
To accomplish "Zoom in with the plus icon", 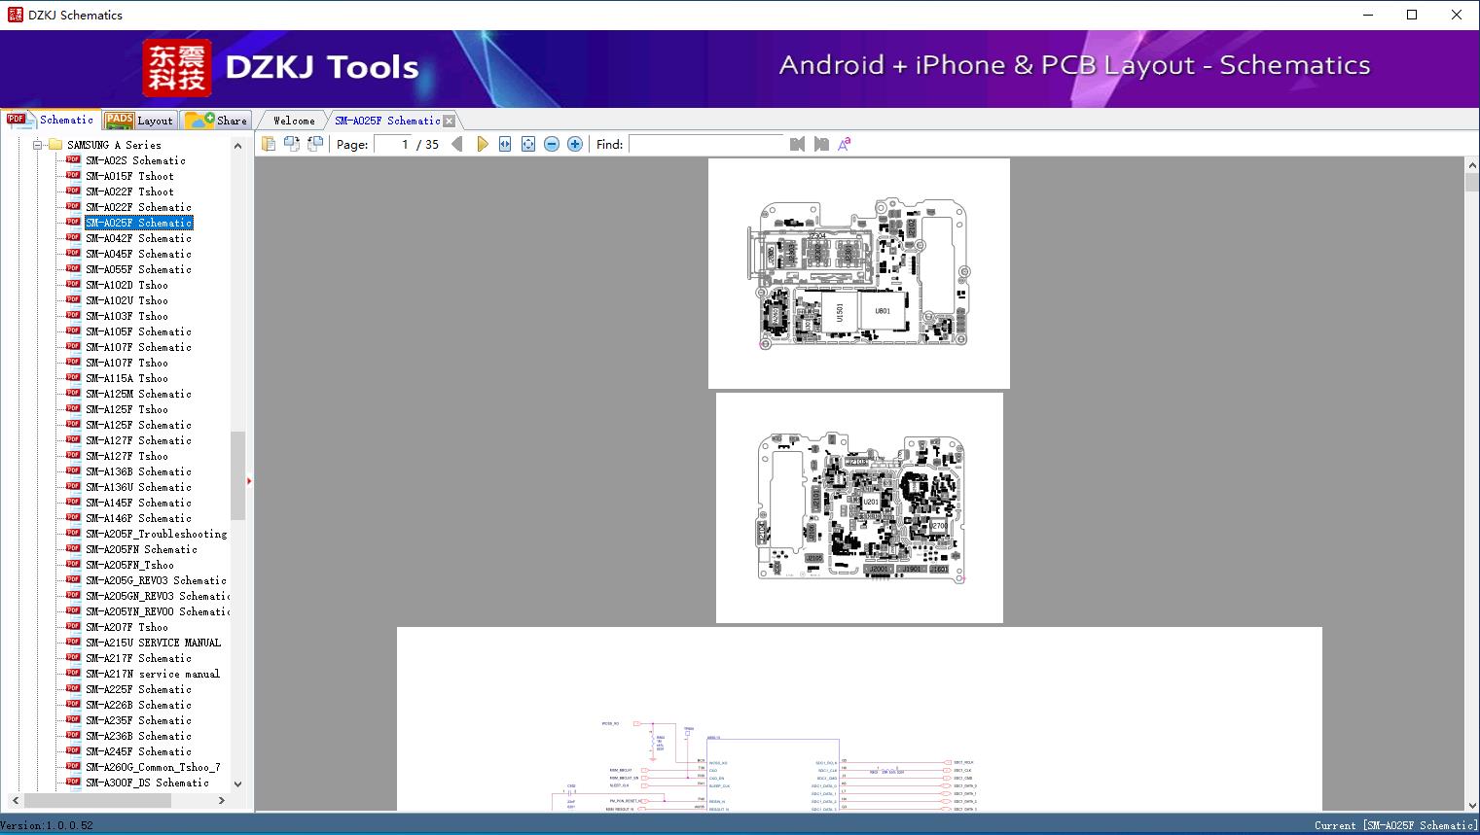I will (575, 144).
